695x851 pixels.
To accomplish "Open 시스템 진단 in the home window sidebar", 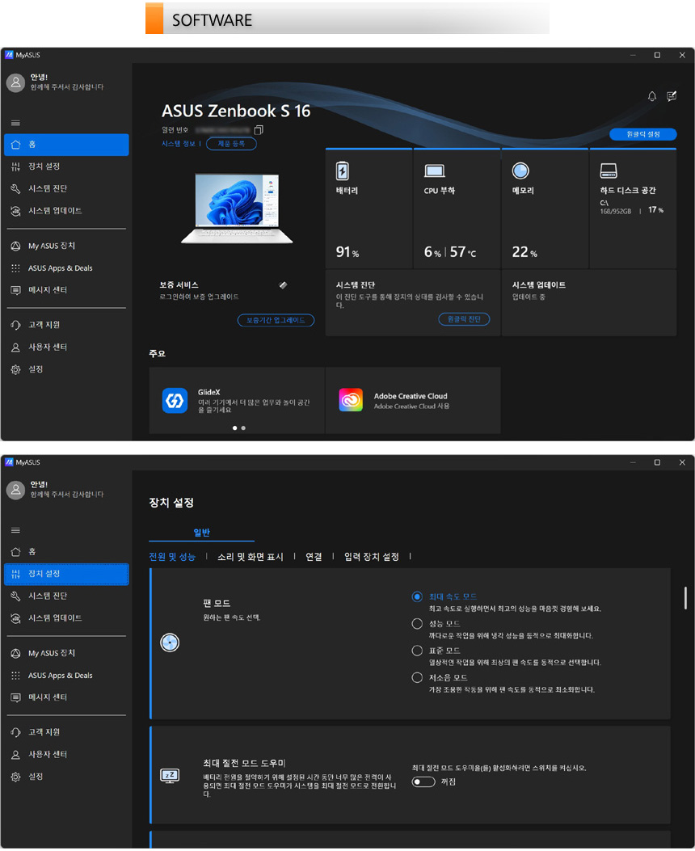I will click(x=66, y=188).
